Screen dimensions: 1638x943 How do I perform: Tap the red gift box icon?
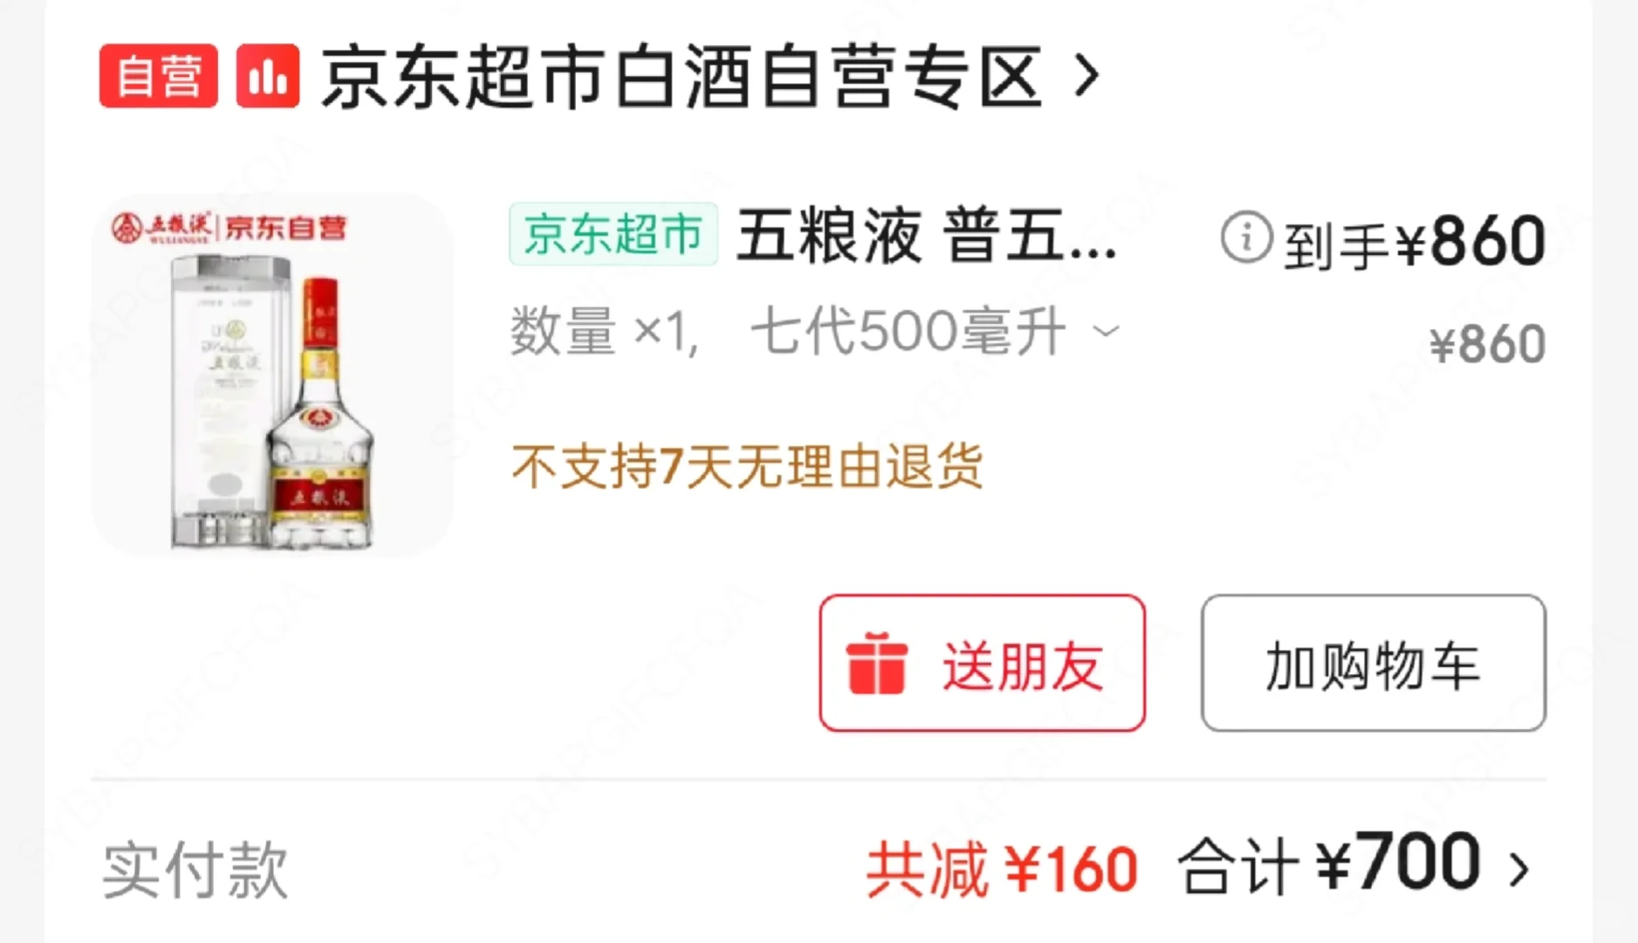[877, 664]
